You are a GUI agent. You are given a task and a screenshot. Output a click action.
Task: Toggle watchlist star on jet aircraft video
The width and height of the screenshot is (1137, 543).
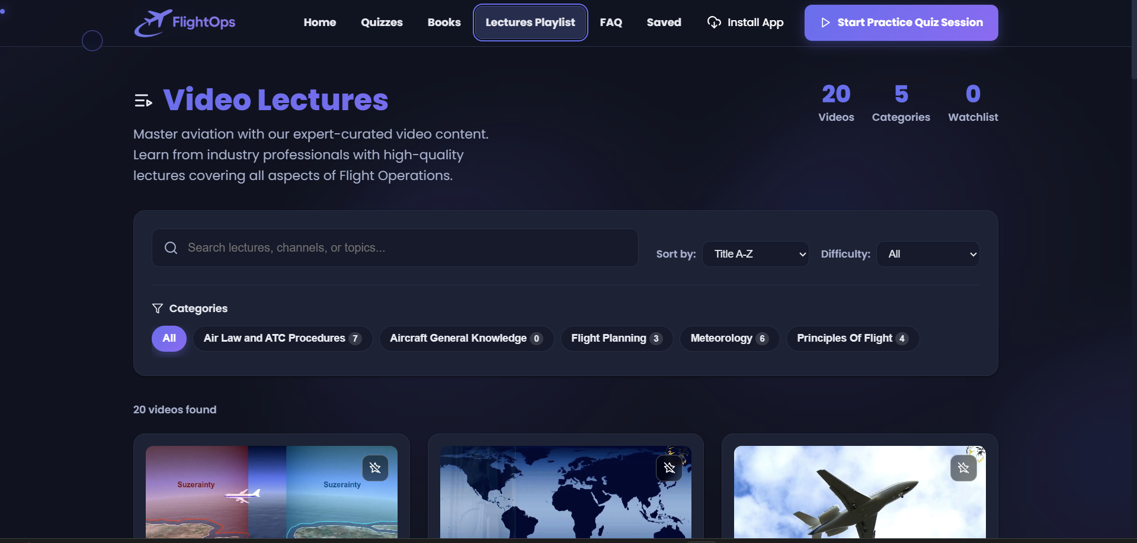[963, 468]
